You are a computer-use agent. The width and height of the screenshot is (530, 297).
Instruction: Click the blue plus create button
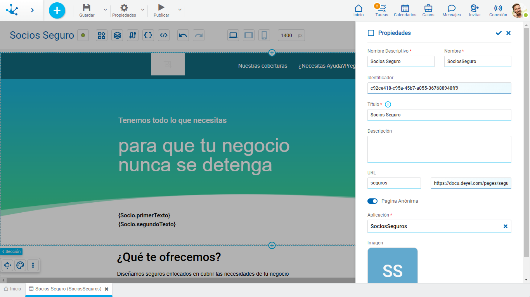(x=57, y=10)
